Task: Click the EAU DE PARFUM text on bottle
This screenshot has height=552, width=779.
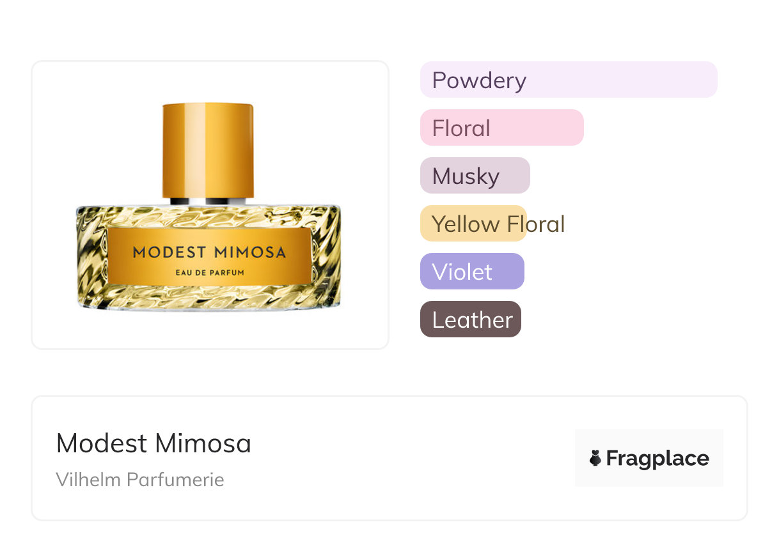Action: [209, 273]
